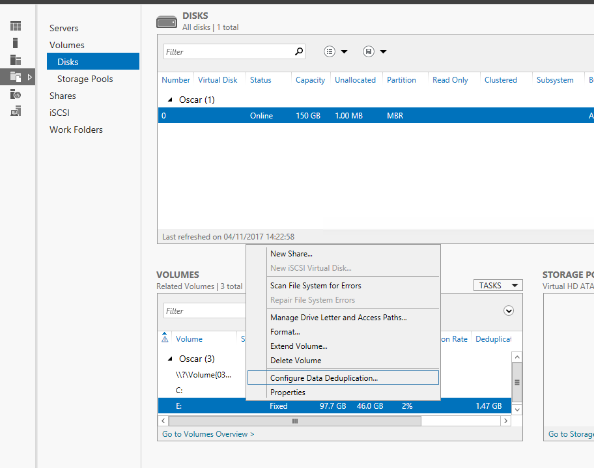This screenshot has height=468, width=594.
Task: Choose Configure Data Deduplication from context menu
Action: tap(324, 378)
